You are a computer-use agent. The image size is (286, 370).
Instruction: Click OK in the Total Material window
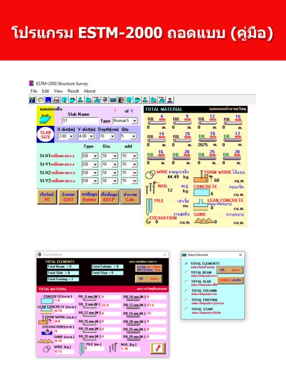pos(149,279)
